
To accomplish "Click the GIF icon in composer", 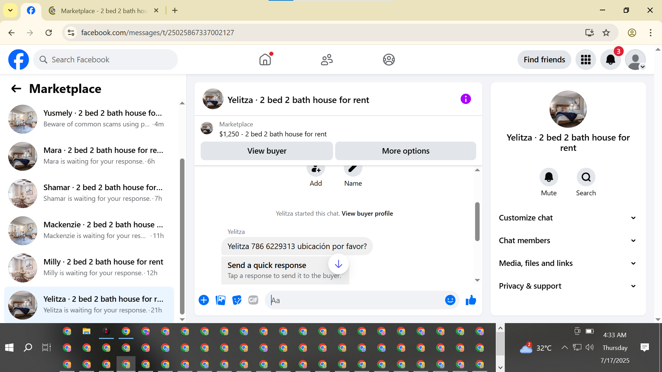I will tap(253, 300).
